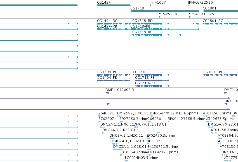Image resolution: width=238 pixels, height=162 pixels.
Task: Click the 2646671 EST marker
Action: tap(100, 116)
